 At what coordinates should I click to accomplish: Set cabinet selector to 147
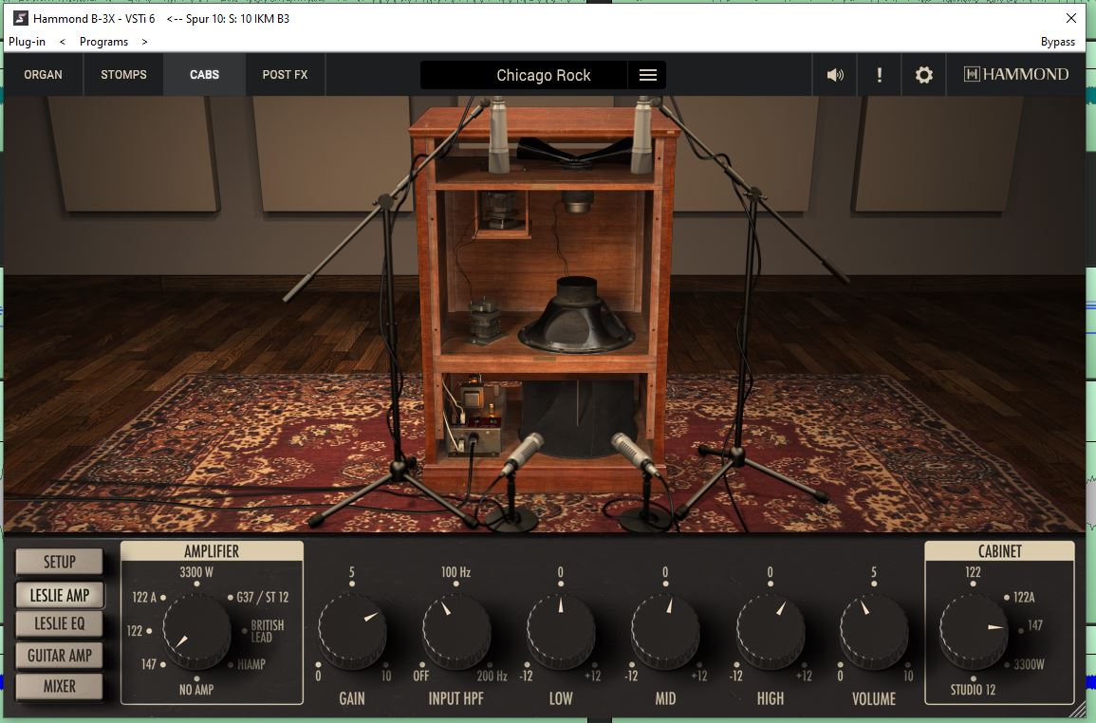1035,625
